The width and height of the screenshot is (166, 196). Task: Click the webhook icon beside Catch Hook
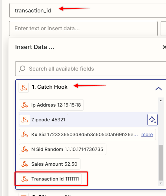click(x=24, y=88)
